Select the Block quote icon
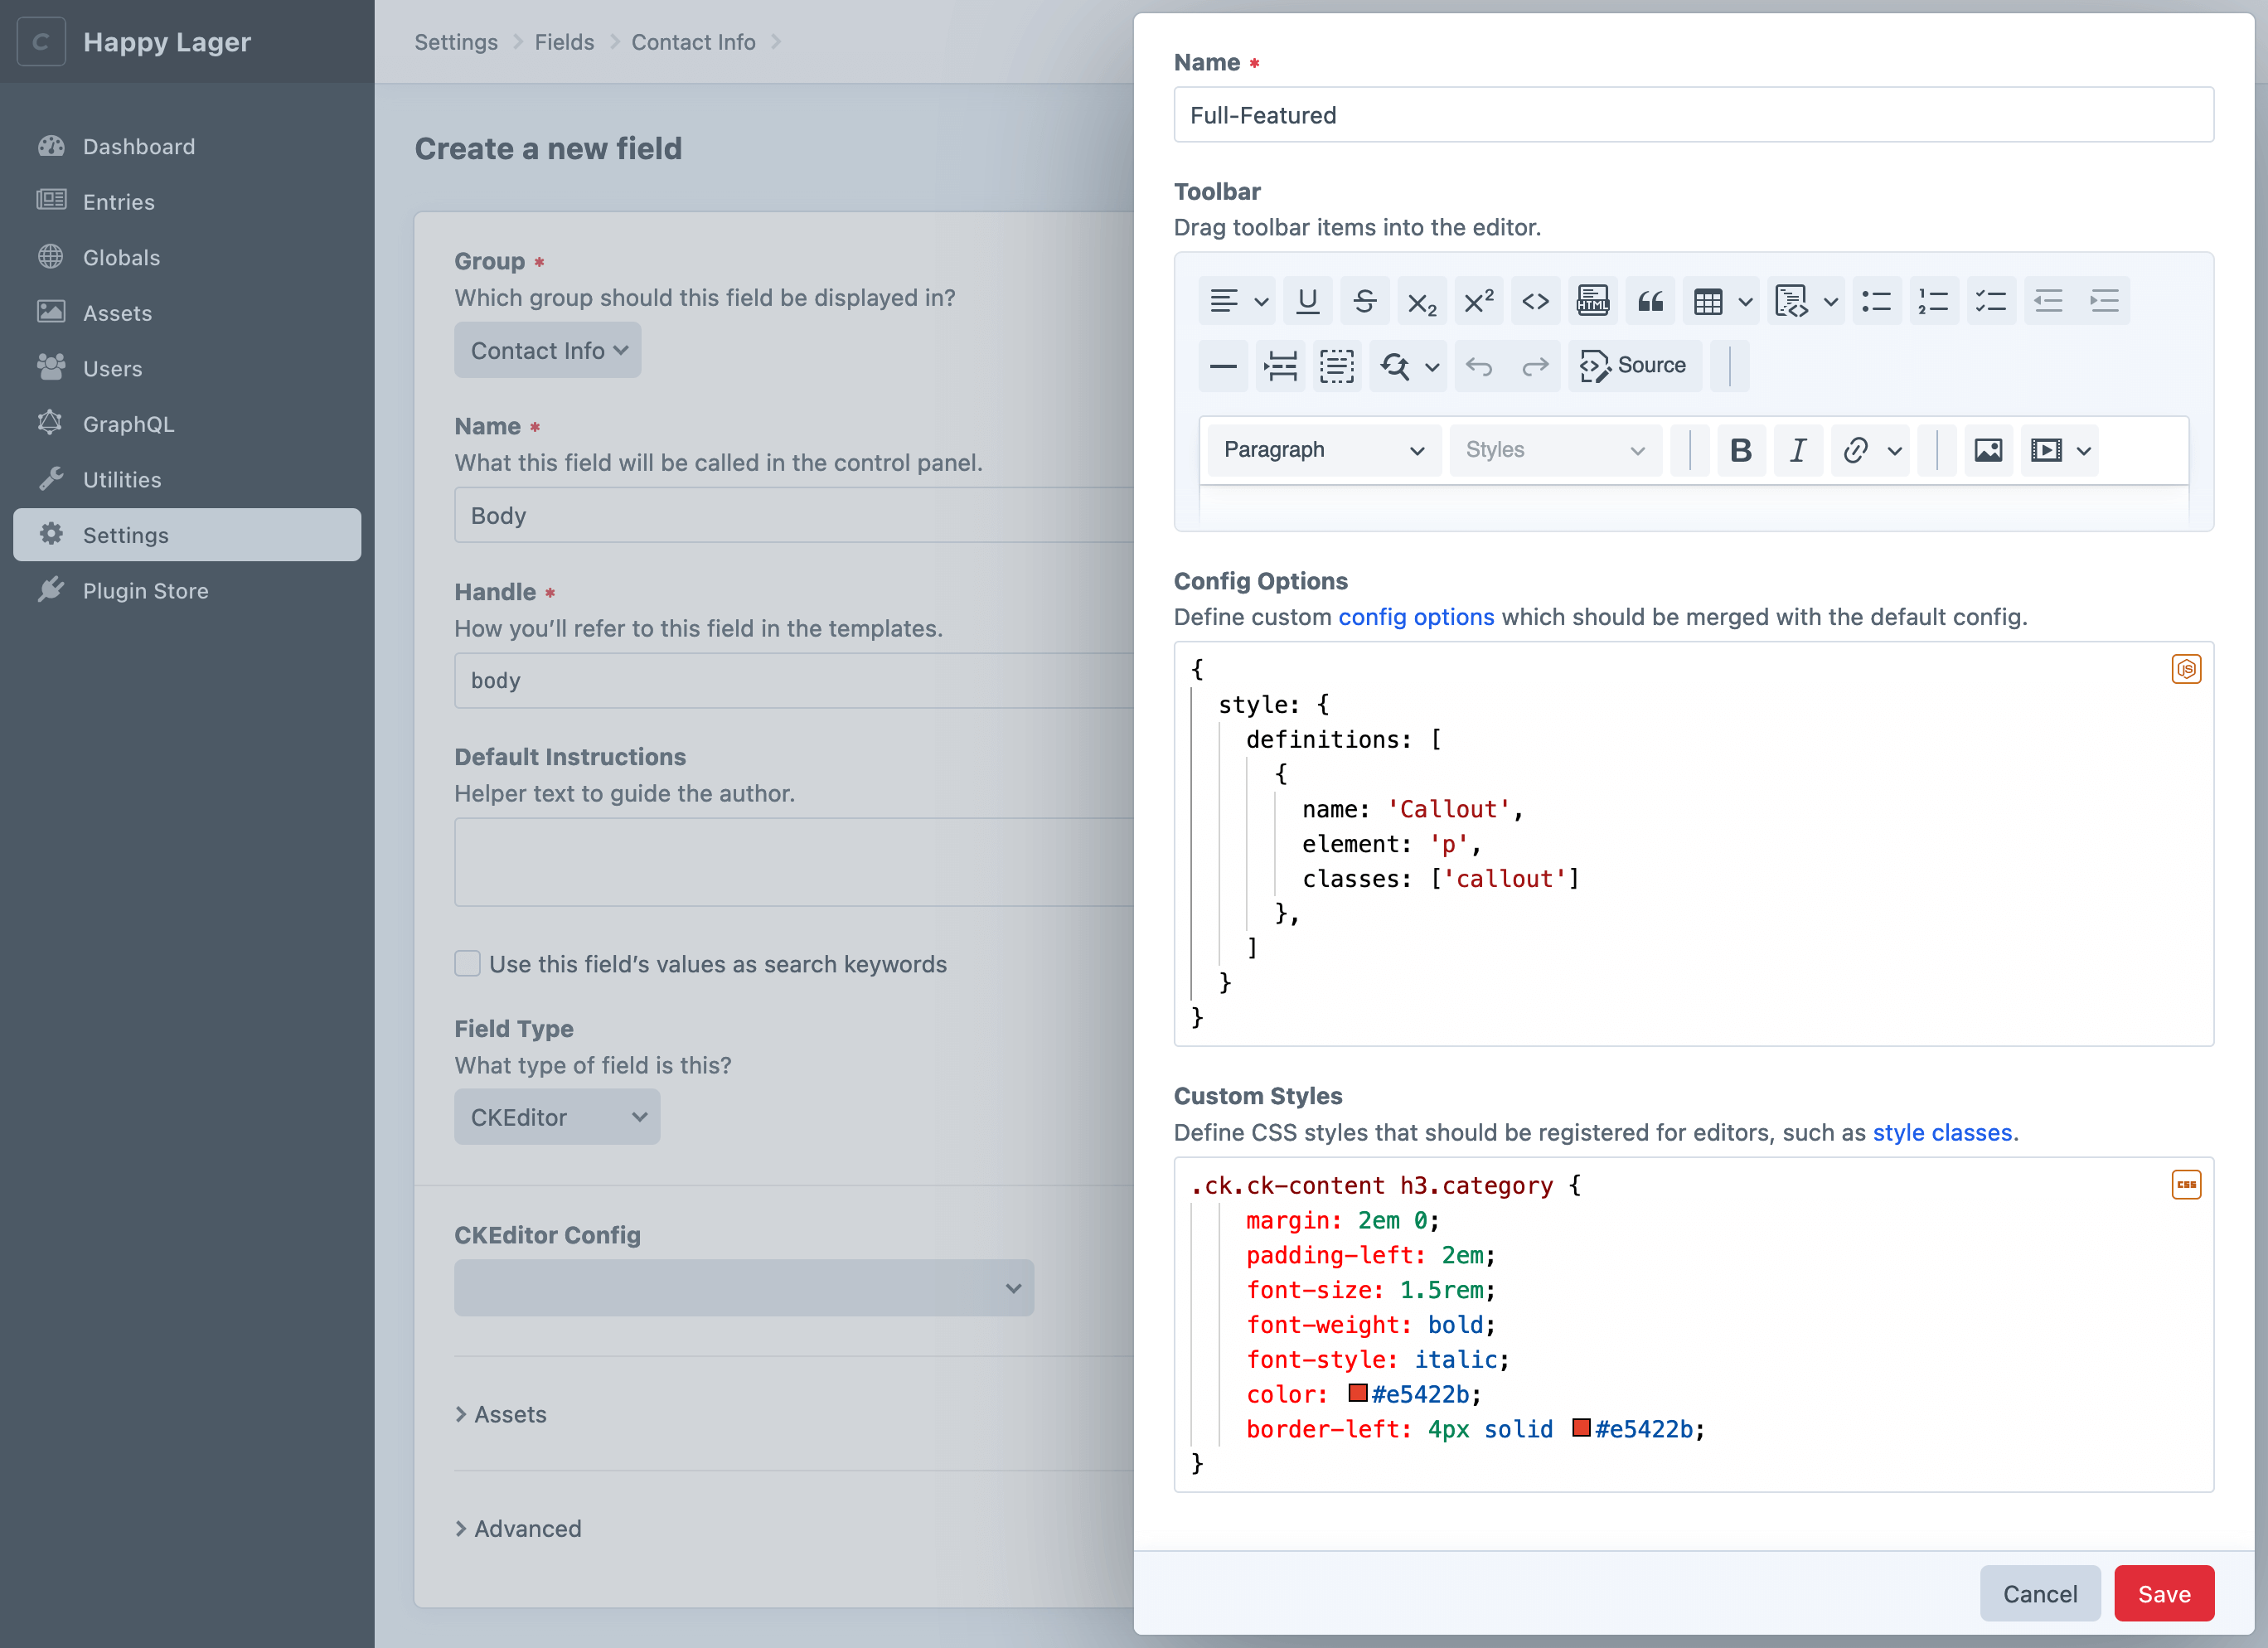This screenshot has width=2268, height=1648. coord(1650,301)
